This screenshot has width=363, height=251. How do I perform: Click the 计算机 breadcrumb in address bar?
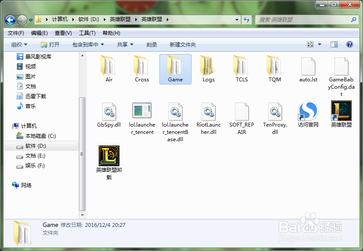[60, 19]
